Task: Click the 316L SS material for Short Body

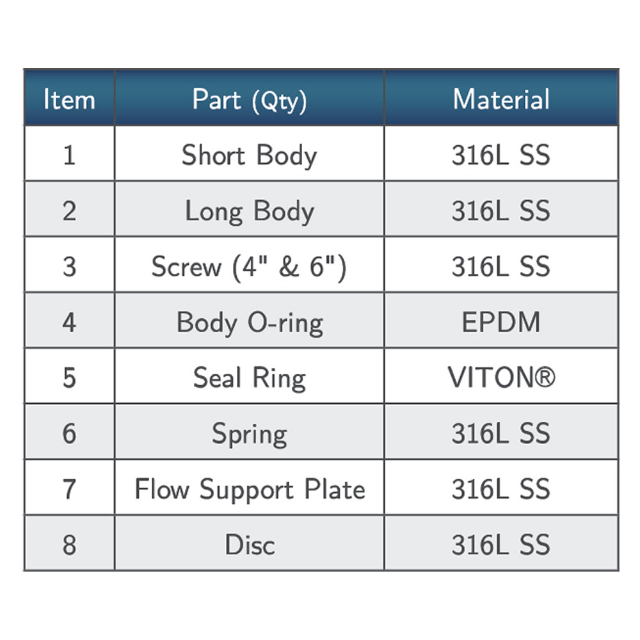Action: (x=501, y=156)
